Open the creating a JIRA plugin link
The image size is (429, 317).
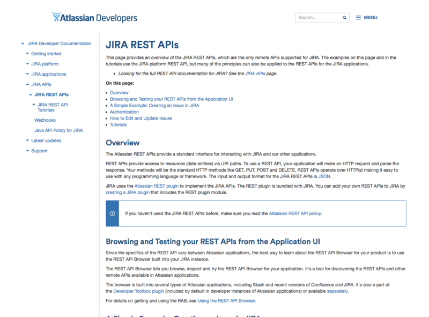pos(128,193)
